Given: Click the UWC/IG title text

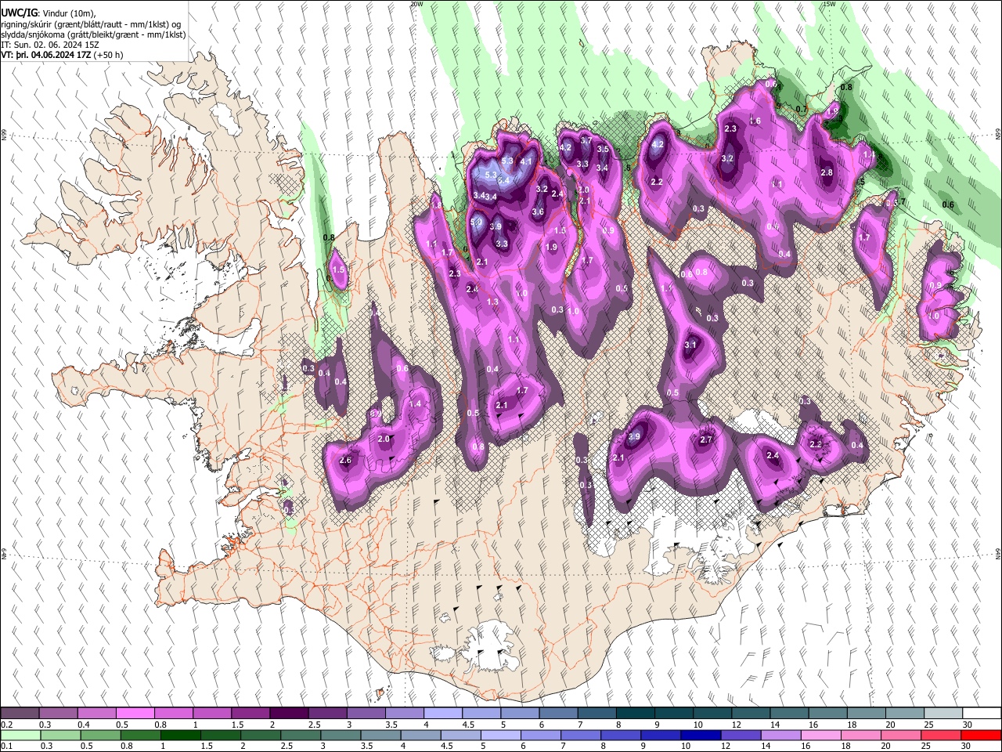Looking at the screenshot, I should [x=18, y=13].
